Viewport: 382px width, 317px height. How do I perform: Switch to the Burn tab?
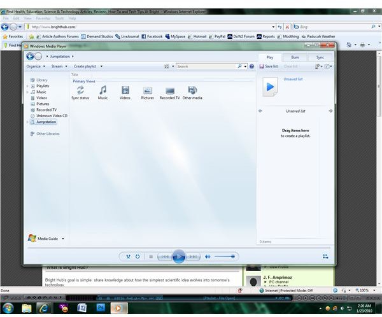[295, 57]
